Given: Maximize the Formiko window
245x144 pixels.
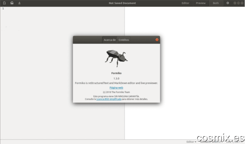Looking at the screenshot, I should (x=239, y=3).
